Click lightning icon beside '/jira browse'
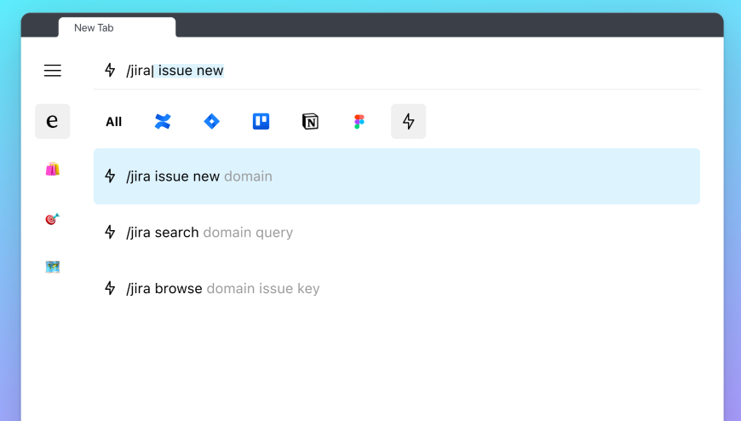The image size is (741, 421). click(x=110, y=288)
